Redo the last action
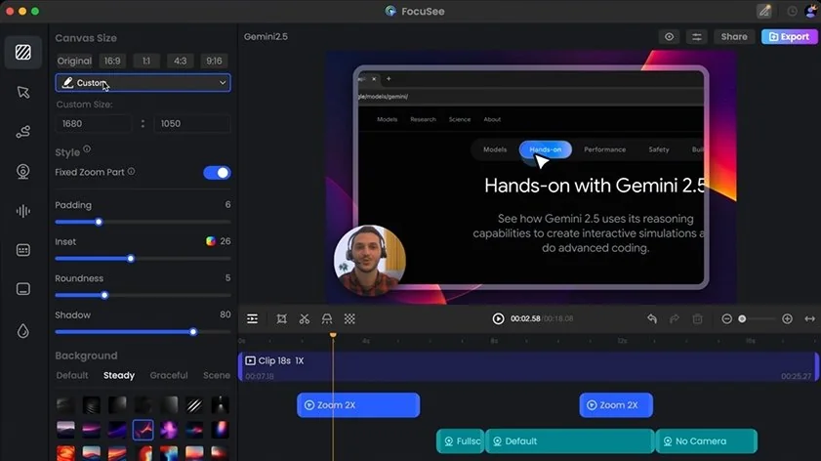The width and height of the screenshot is (821, 461). coord(675,318)
